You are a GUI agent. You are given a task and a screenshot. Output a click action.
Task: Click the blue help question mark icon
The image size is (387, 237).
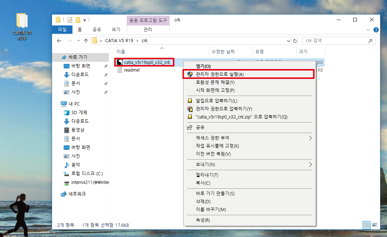pyautogui.click(x=376, y=30)
